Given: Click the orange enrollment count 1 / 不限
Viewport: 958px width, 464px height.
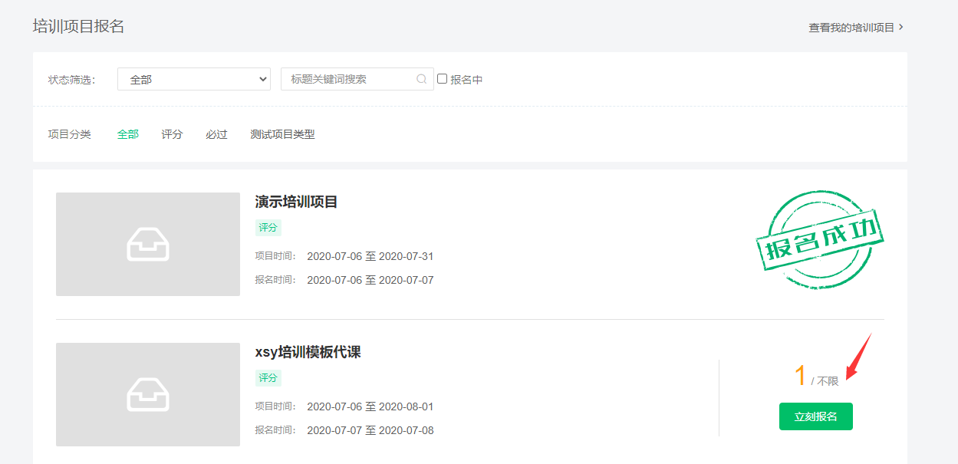Looking at the screenshot, I should pos(815,377).
